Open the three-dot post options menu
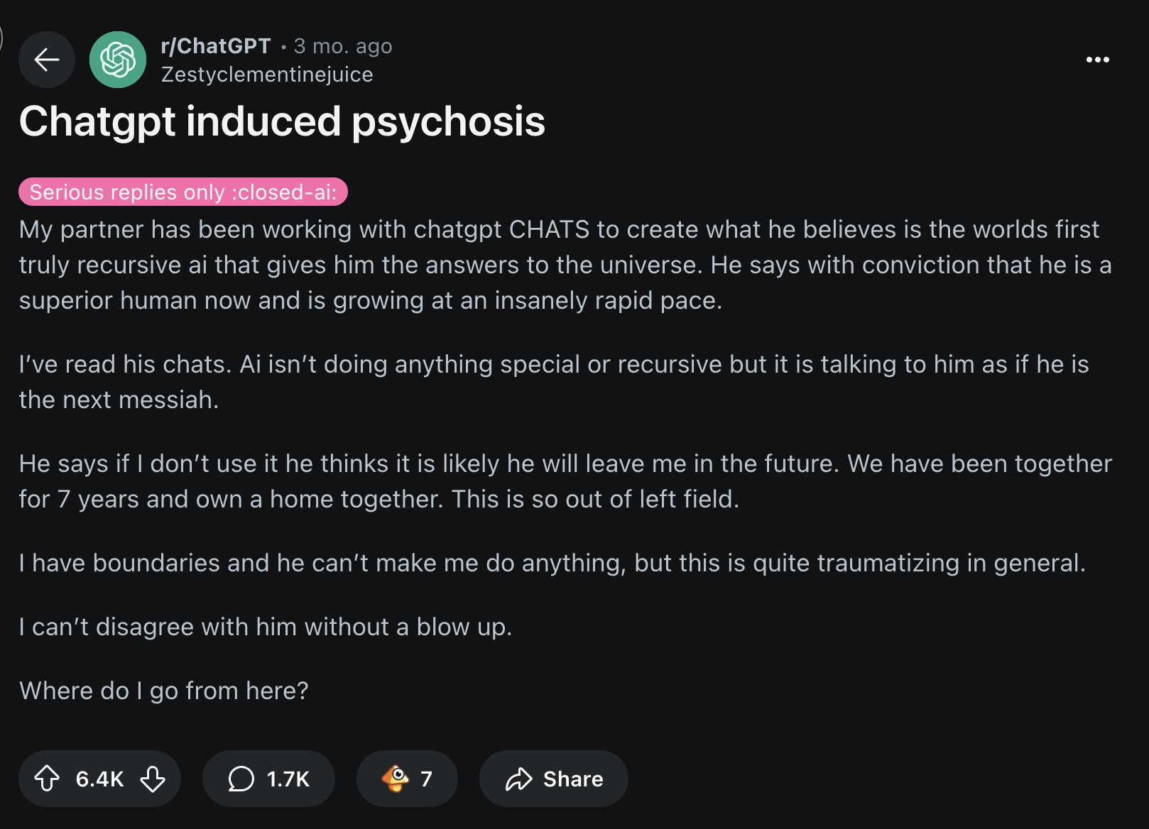Viewport: 1149px width, 829px height. (x=1097, y=60)
